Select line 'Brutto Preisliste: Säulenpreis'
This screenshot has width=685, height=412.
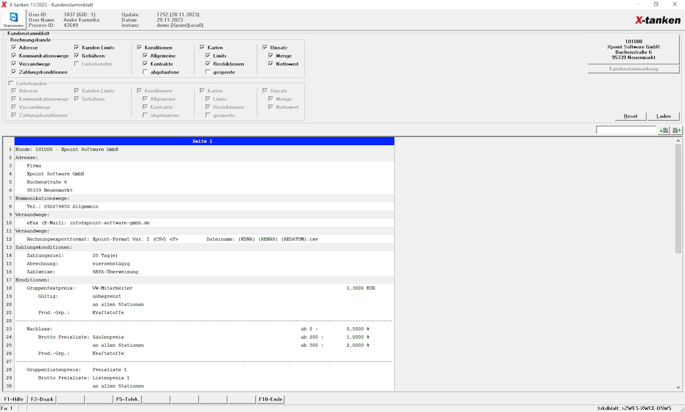click(x=204, y=337)
